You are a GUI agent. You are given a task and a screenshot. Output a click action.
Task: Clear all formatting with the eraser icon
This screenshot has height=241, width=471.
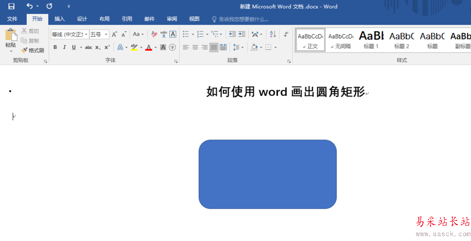154,34
